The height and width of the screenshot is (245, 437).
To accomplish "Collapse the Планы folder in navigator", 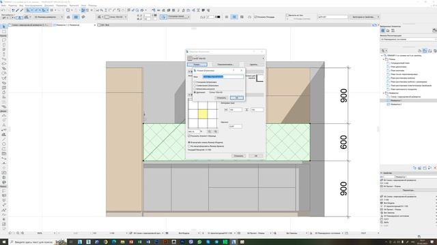I will tap(384, 59).
